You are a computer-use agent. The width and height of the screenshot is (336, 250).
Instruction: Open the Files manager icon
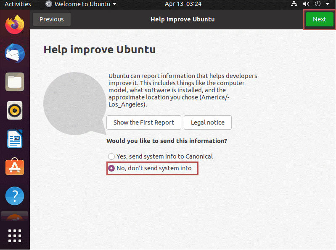pyautogui.click(x=15, y=82)
